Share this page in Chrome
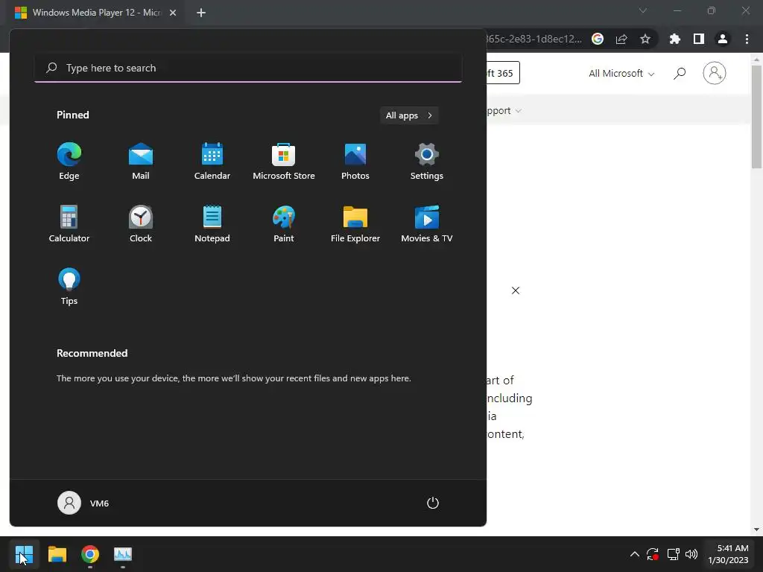The width and height of the screenshot is (763, 572). 621,39
